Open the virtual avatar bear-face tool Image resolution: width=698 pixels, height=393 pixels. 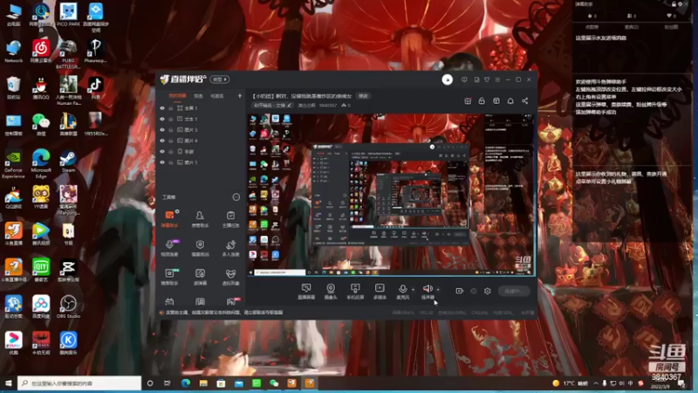coord(230,277)
